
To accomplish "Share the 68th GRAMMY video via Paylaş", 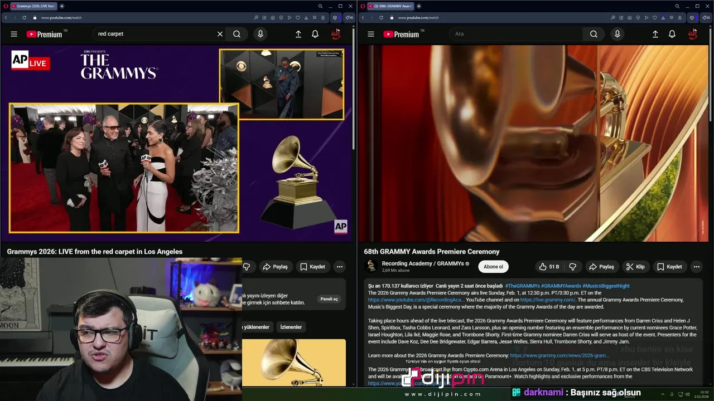I will click(x=602, y=267).
